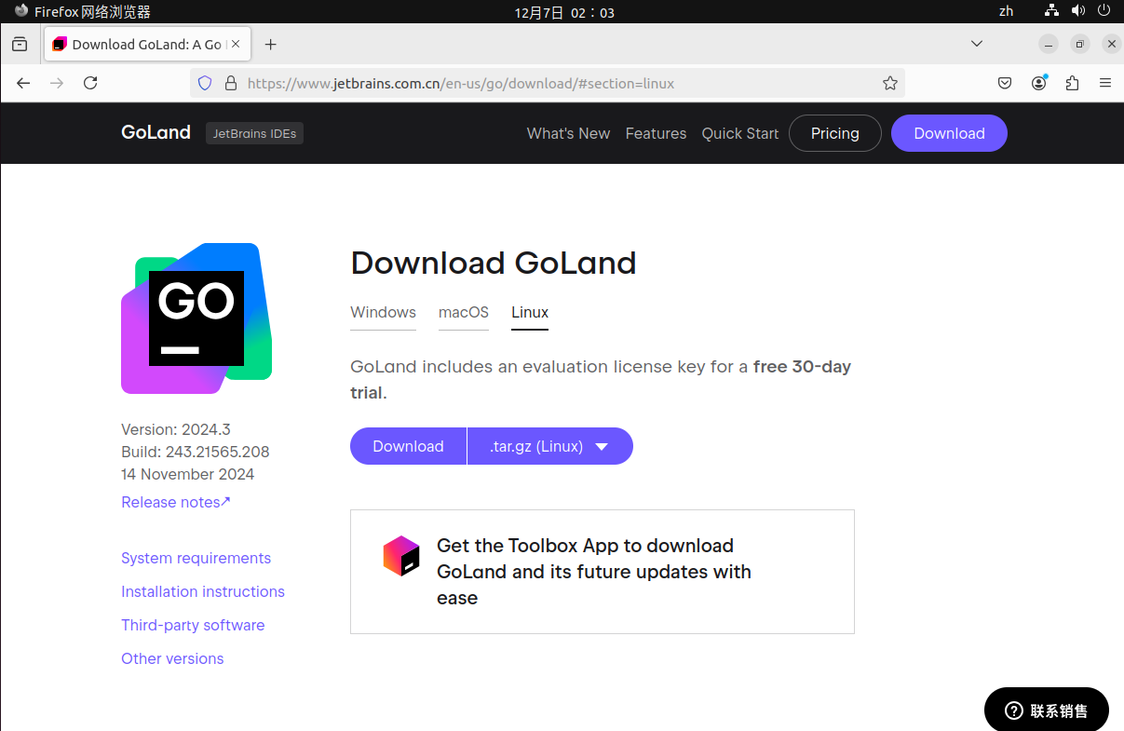Select the Windows tab
The image size is (1124, 731).
pos(383,312)
